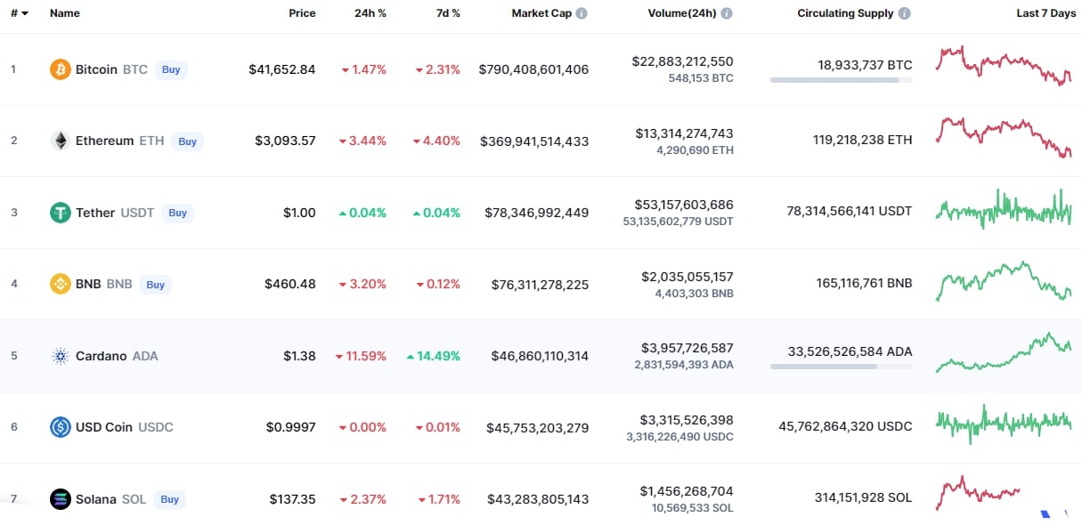Open Bitcoin 7-day sparkline chart
Viewport: 1082px width, 525px height.
[1004, 66]
